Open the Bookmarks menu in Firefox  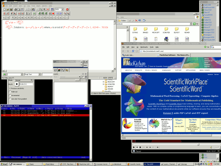(144, 47)
